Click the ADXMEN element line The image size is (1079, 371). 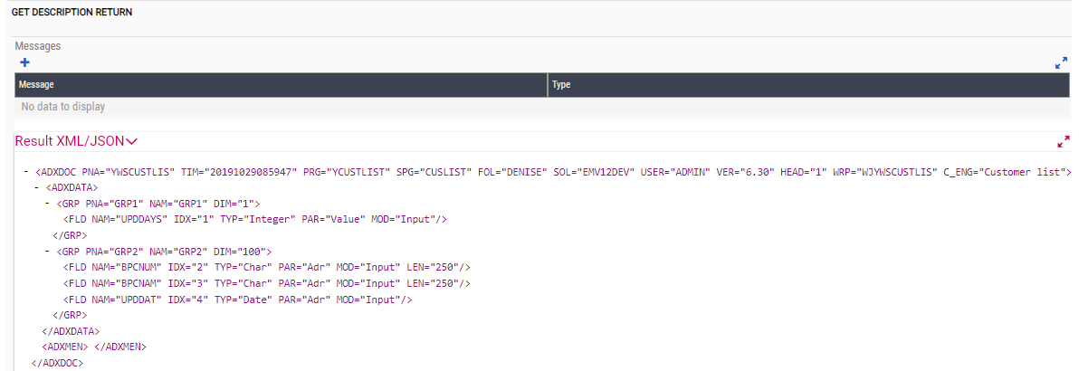coord(94,347)
